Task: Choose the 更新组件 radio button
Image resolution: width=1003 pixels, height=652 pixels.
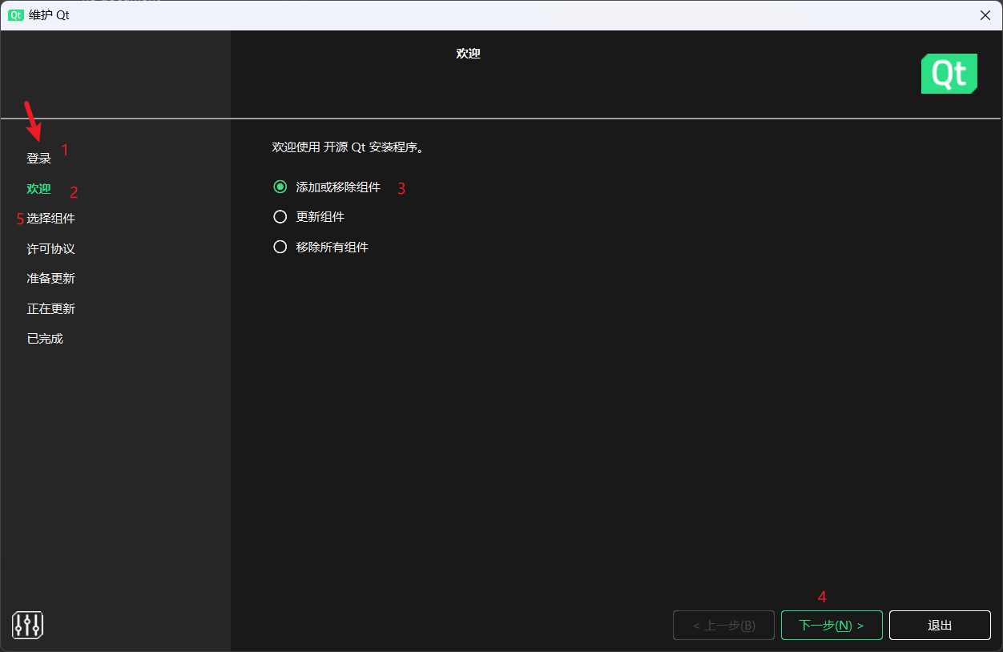Action: [280, 217]
